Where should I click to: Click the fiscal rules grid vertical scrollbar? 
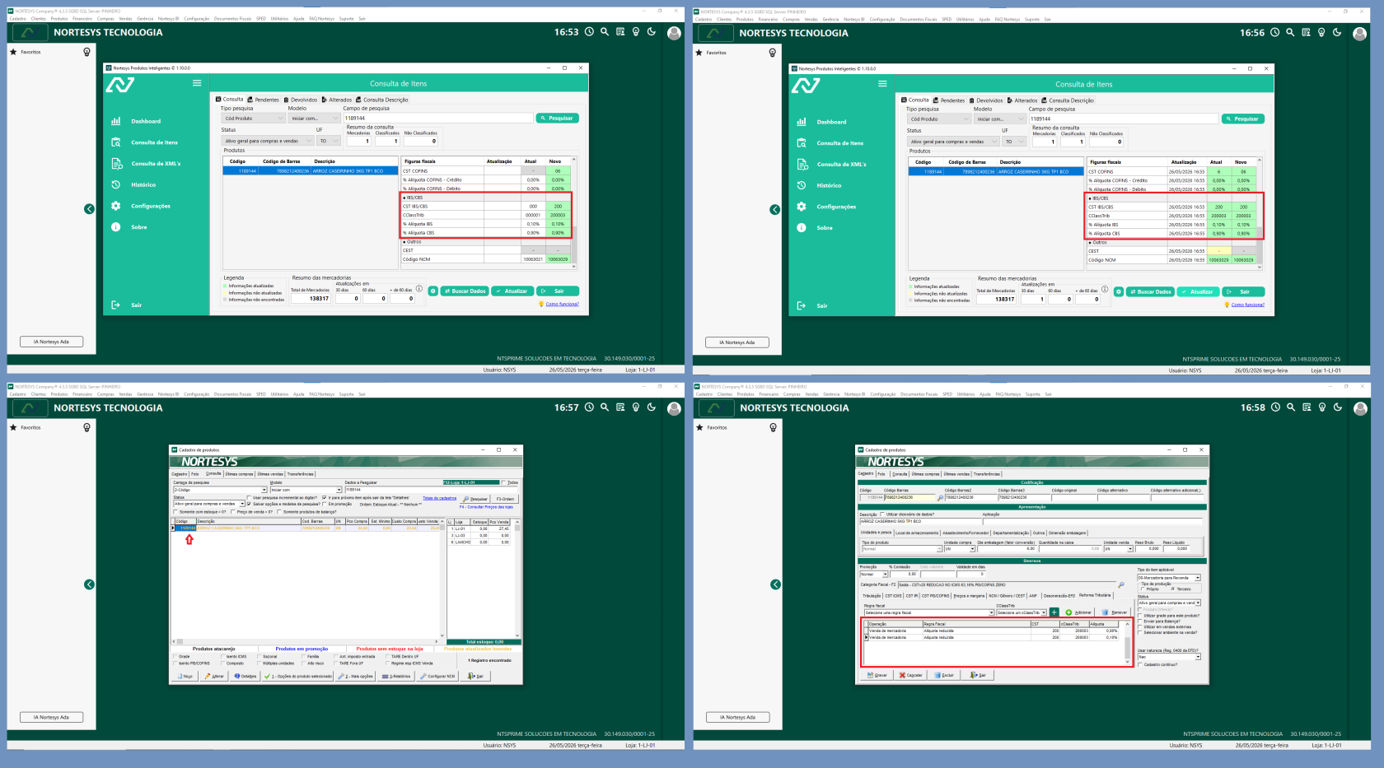click(x=1127, y=643)
